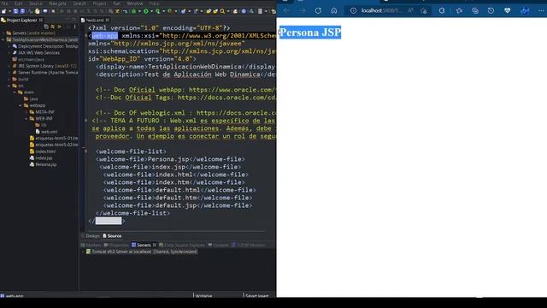The width and height of the screenshot is (547, 308).
Task: Click the Read aloud icon in address bar
Action: (x=410, y=10)
